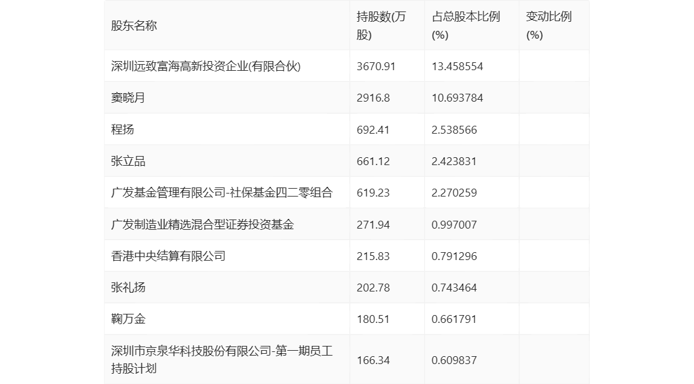Screen dimensions: 694x384
Task: Select the 持股数(万股) column header
Action: pos(381,25)
